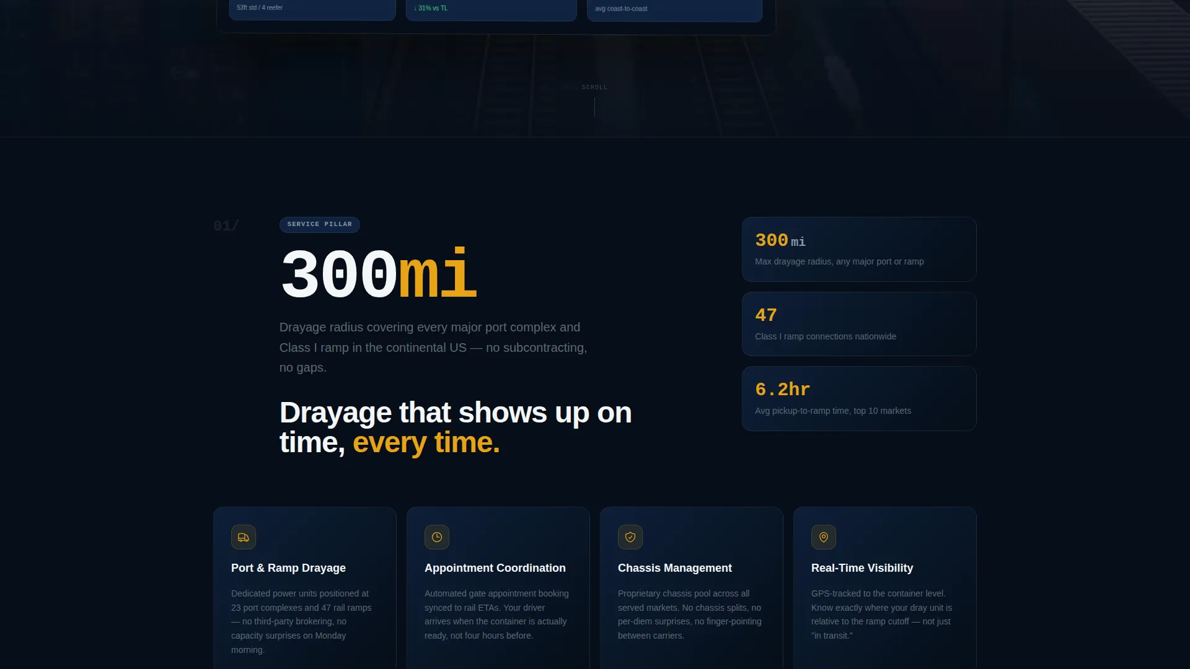Click the 'avg coast-to-coast' text
The width and height of the screenshot is (1190, 669).
click(x=621, y=9)
